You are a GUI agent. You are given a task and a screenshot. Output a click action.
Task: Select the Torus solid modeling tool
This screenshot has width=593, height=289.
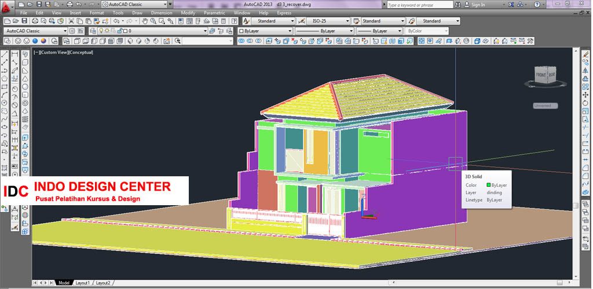coord(25,103)
